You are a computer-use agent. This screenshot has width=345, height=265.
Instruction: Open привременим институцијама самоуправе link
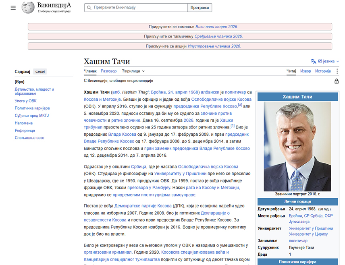pyautogui.click(x=154, y=195)
